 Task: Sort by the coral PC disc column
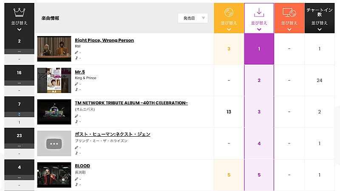coord(289,22)
